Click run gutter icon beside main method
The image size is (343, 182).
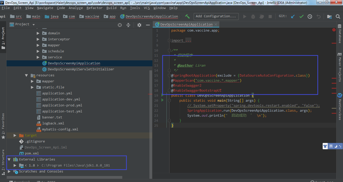pyautogui.click(x=162, y=100)
